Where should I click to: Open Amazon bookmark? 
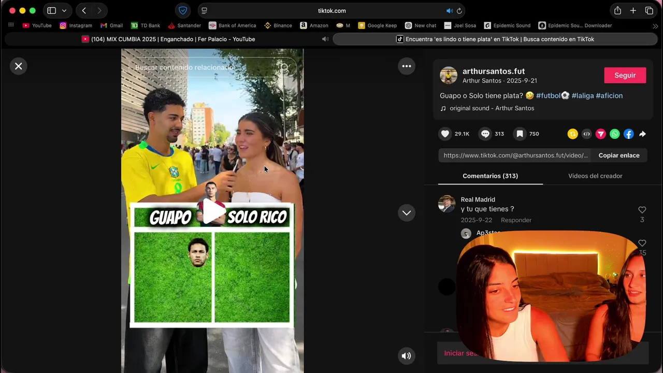pyautogui.click(x=314, y=25)
